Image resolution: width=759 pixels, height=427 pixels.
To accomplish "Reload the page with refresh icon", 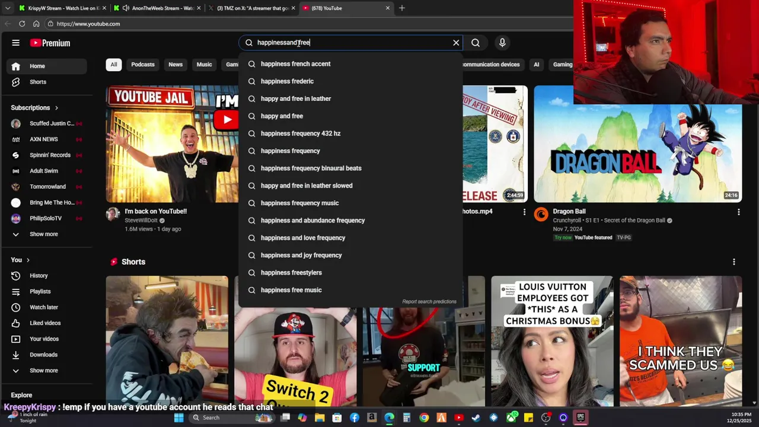I will (22, 24).
